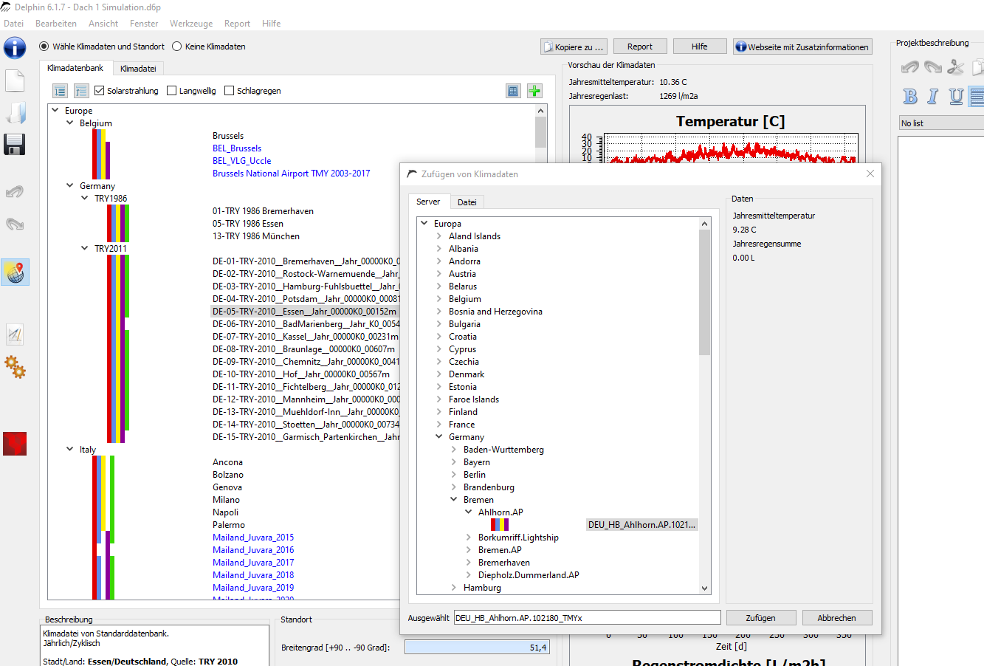Open 'Webseite mit Zusatzinformationen' button
This screenshot has width=984, height=666.
coord(802,47)
